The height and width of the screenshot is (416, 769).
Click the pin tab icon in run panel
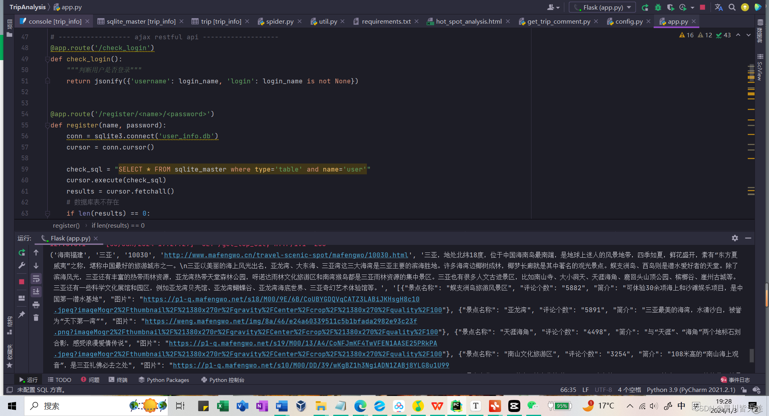point(22,315)
